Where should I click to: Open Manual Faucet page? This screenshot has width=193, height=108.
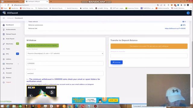click(11, 34)
